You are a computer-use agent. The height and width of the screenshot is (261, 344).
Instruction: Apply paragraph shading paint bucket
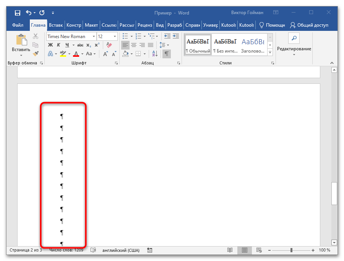125,54
